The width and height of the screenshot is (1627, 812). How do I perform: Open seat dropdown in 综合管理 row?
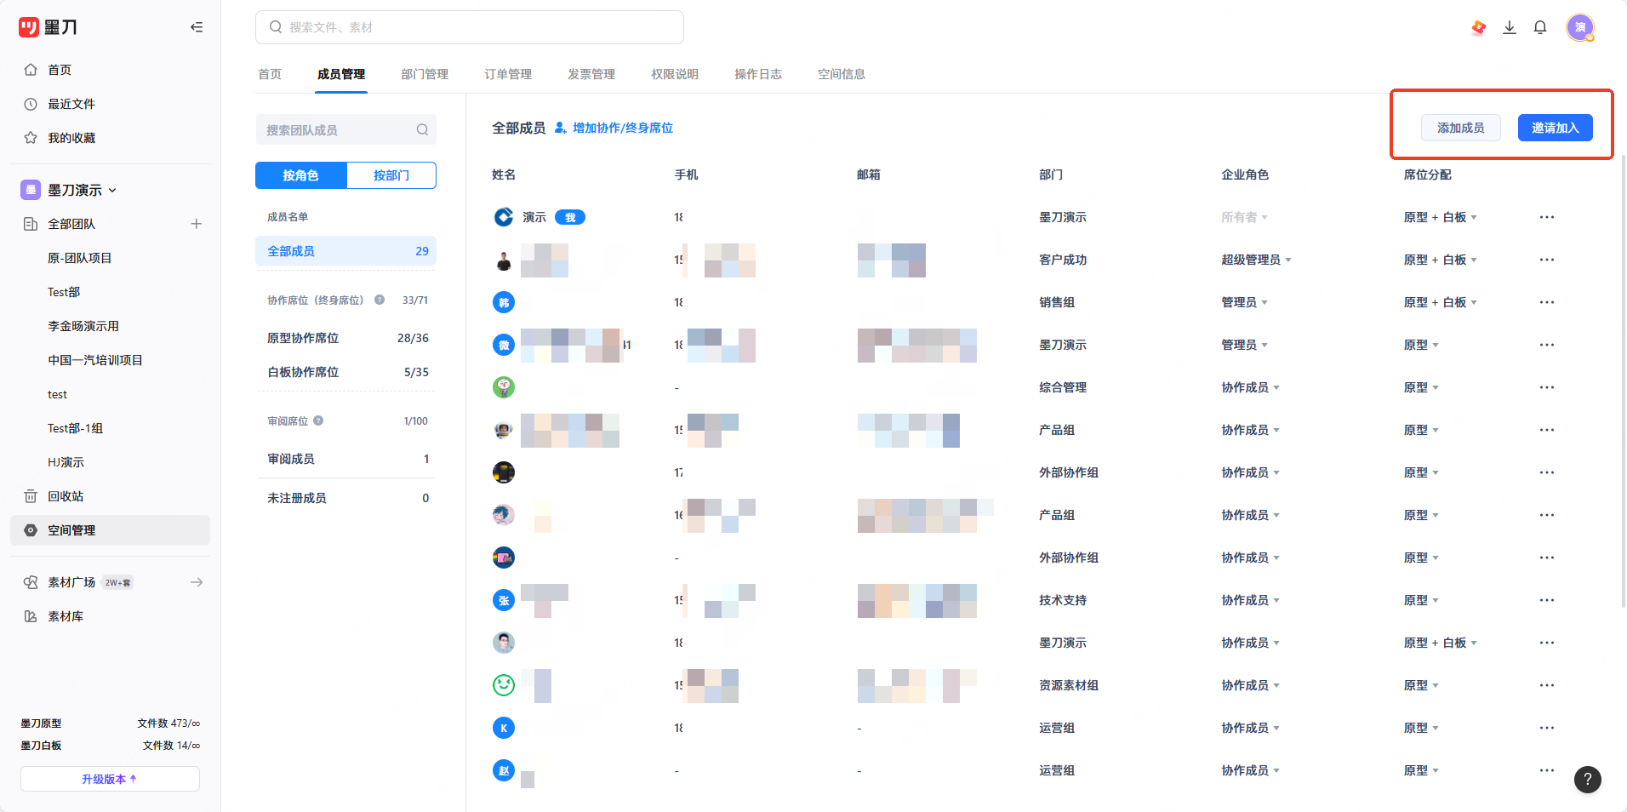(x=1421, y=387)
